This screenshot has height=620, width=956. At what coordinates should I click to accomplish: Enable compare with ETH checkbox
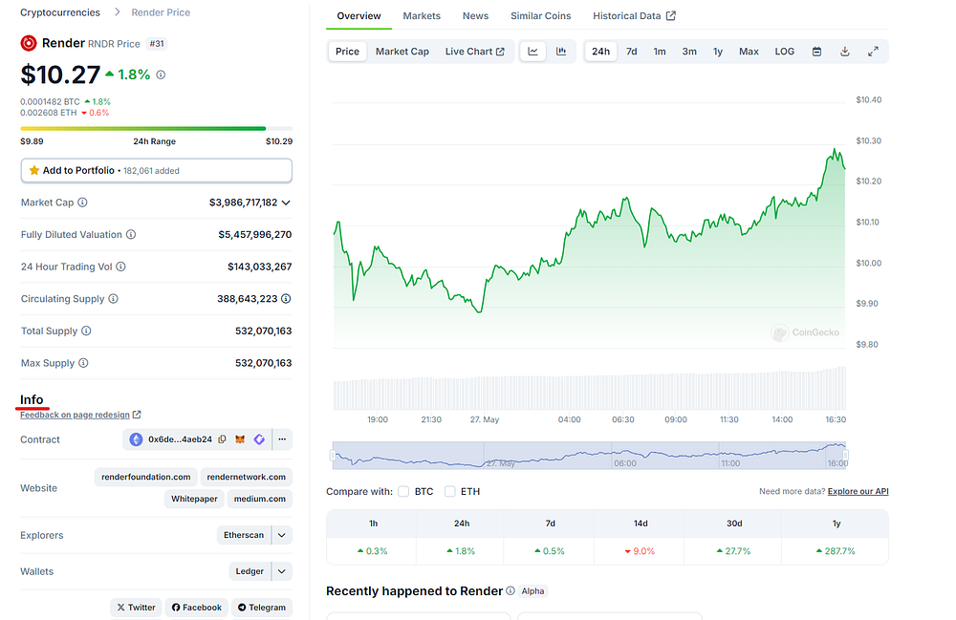pos(450,491)
